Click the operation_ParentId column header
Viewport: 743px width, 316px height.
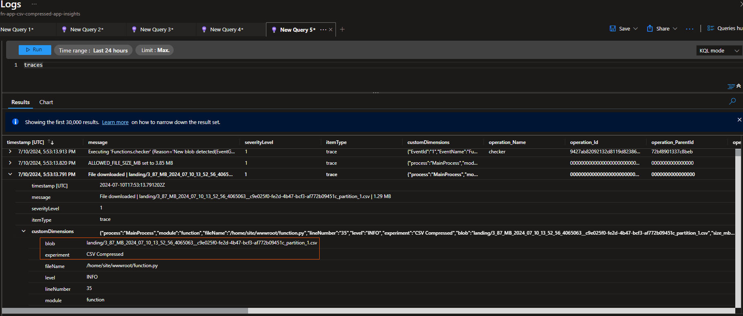point(672,142)
